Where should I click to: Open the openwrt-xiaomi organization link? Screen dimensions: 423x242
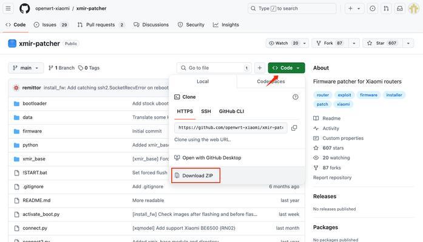(52, 8)
